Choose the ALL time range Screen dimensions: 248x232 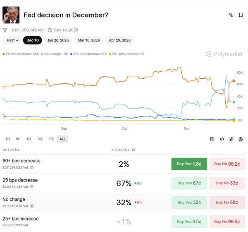pos(62,139)
